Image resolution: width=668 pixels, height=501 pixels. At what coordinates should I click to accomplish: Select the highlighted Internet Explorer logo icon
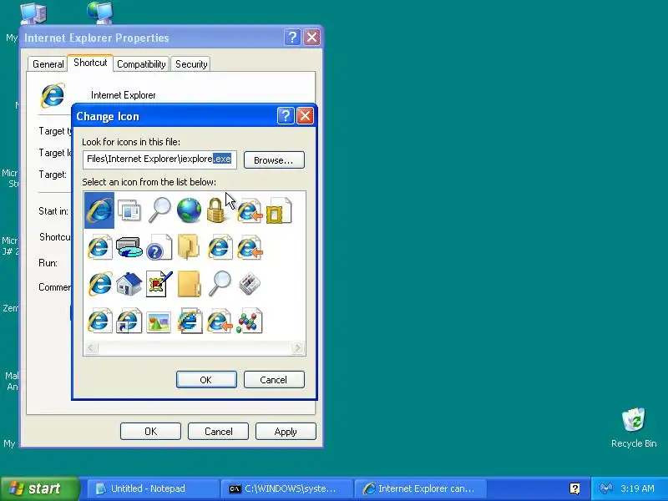click(x=99, y=210)
